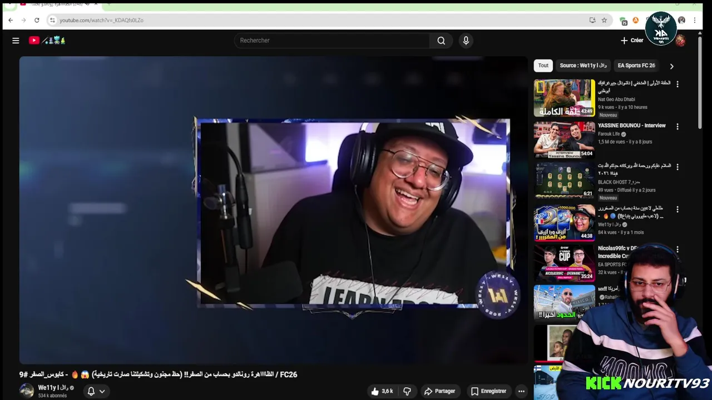Open options for BLACK GHOST 7 video
Viewport: 712px width, 400px height.
click(x=678, y=167)
